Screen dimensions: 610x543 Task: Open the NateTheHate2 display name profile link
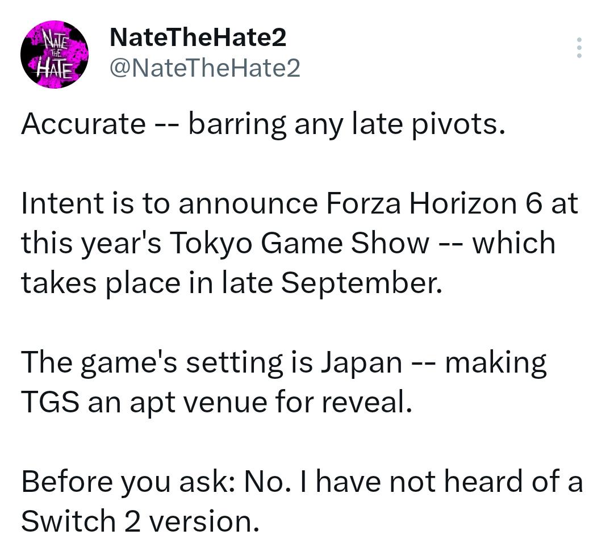[198, 37]
